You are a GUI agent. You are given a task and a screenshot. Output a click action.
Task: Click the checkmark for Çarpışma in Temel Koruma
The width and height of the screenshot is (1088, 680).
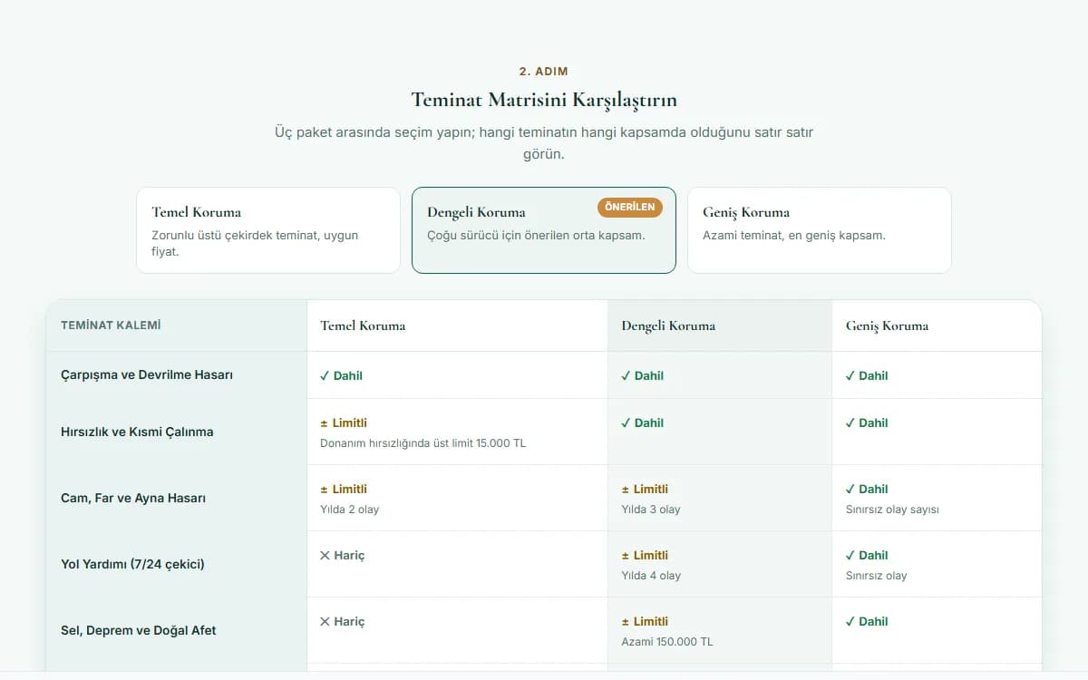[325, 375]
